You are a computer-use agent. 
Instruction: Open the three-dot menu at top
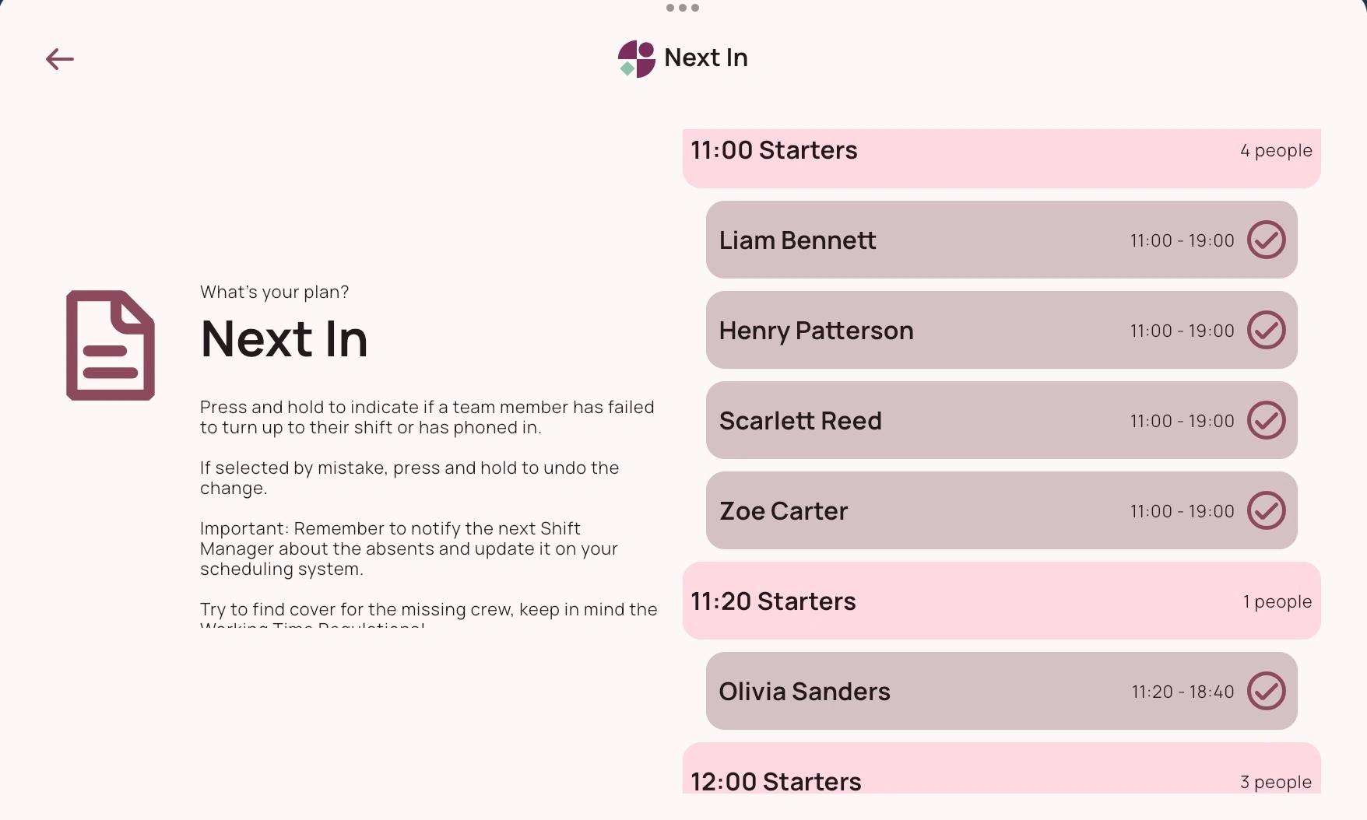point(683,8)
